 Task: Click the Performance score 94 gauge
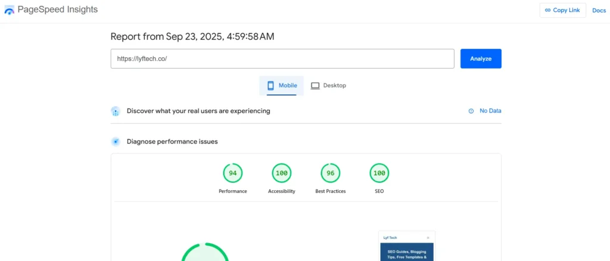pyautogui.click(x=232, y=173)
